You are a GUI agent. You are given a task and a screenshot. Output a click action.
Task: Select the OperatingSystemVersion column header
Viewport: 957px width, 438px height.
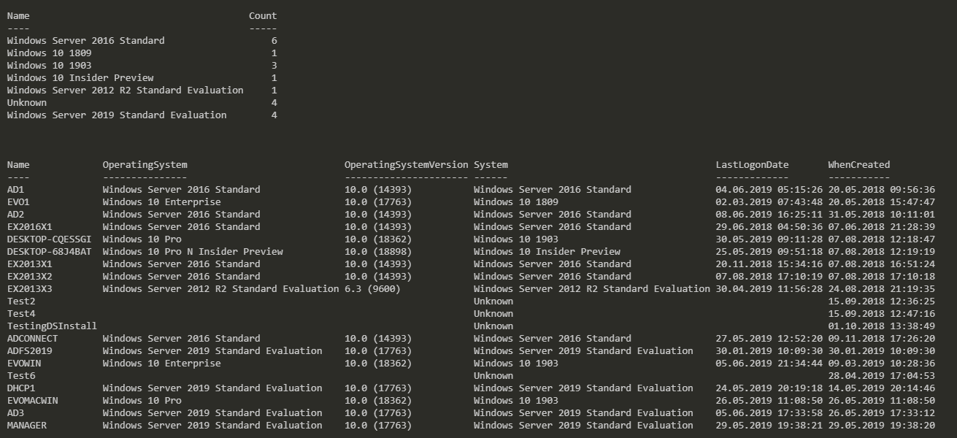406,165
